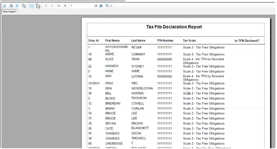The image size is (277, 149).
Task: Select last name SYDNEY
Action: point(138,66)
